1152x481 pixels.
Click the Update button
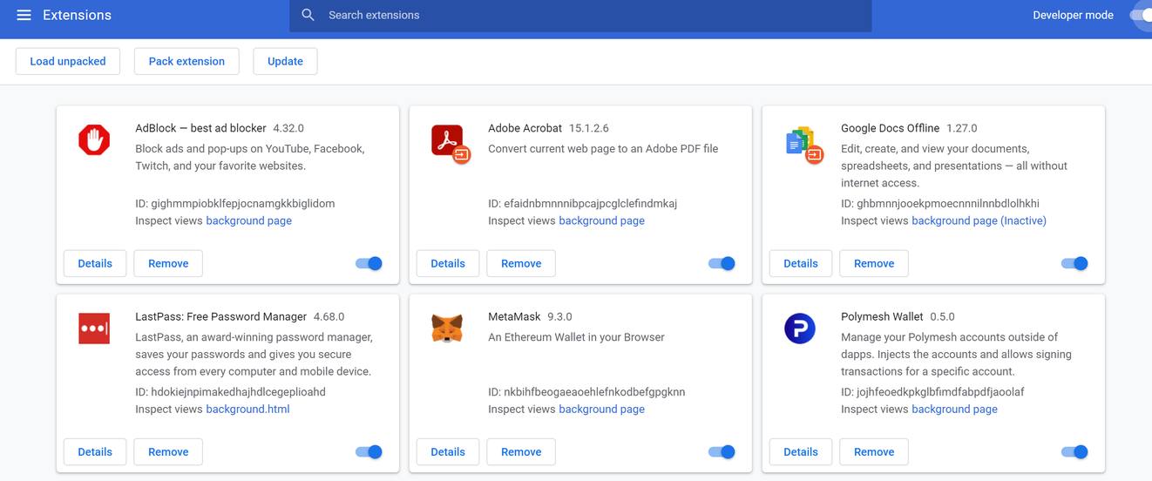pos(285,61)
